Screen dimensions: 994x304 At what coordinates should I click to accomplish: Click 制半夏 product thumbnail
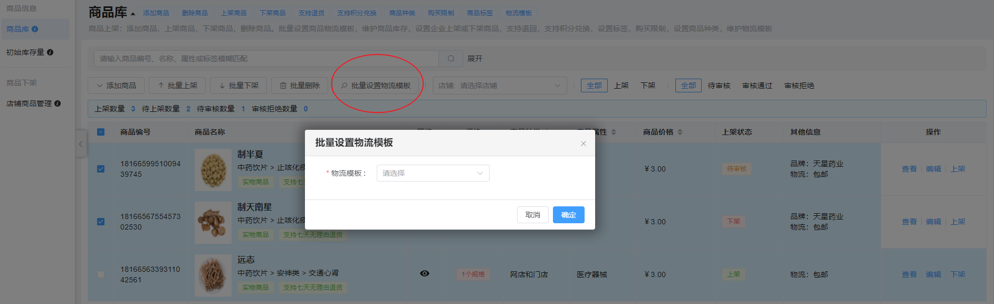(213, 169)
